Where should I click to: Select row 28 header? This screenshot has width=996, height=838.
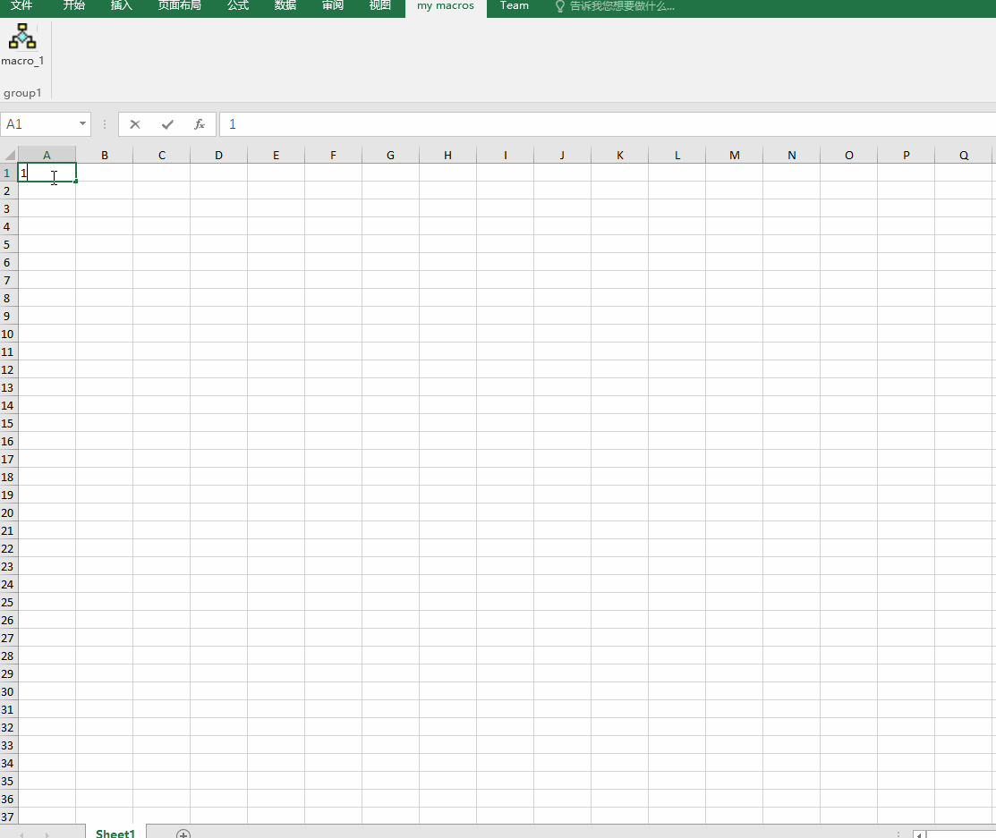tap(8, 656)
